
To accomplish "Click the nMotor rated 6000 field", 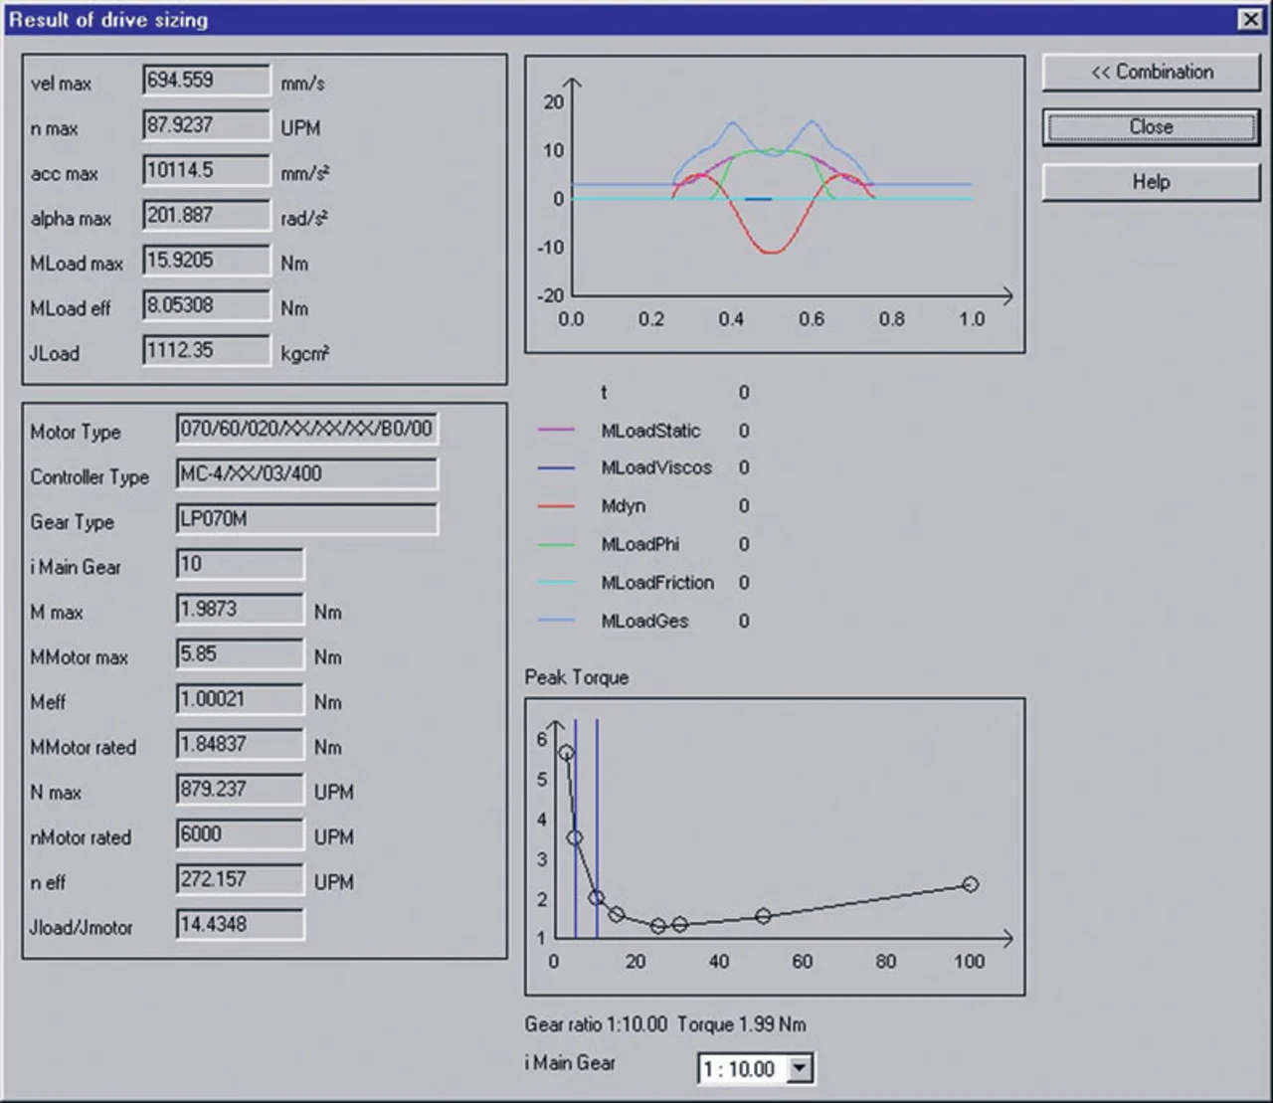I will click(x=240, y=834).
